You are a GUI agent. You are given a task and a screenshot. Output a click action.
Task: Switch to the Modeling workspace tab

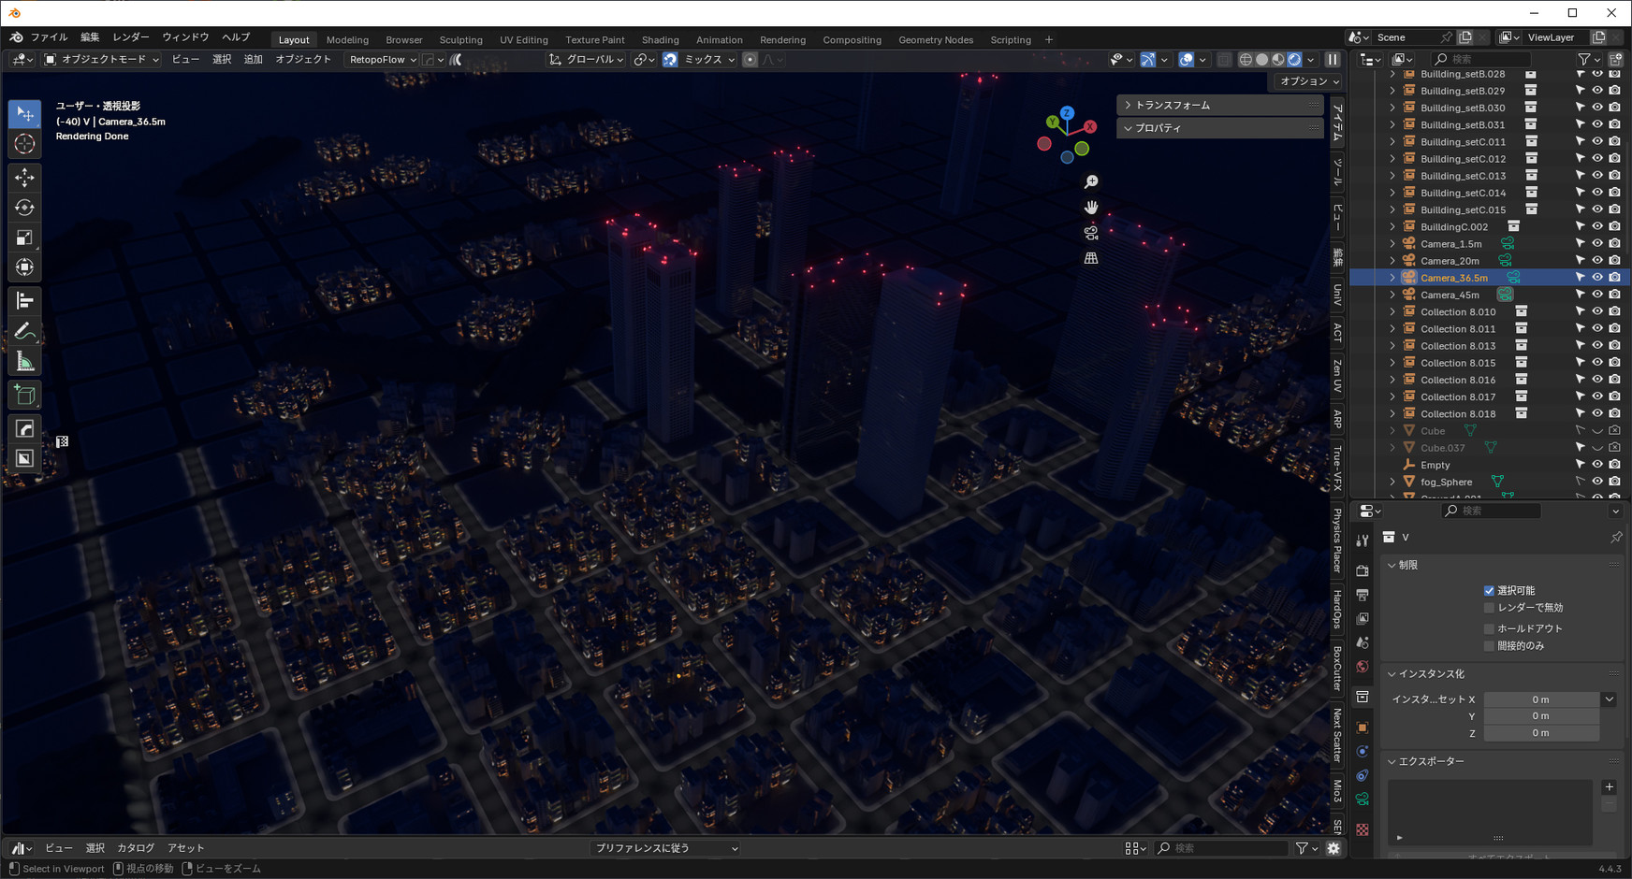[347, 40]
